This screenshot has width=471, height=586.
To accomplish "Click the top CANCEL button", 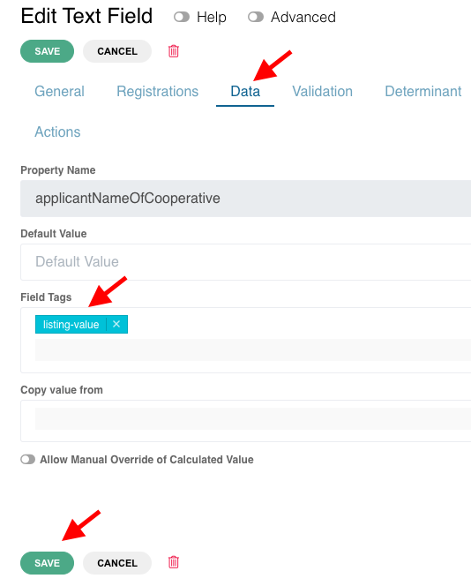I will pyautogui.click(x=117, y=51).
